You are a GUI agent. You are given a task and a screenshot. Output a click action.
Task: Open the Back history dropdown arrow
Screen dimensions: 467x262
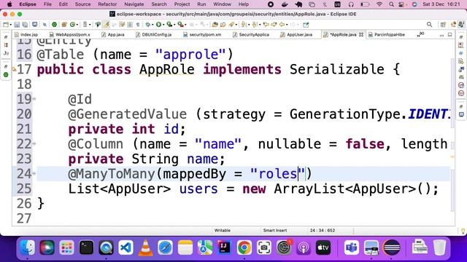pyautogui.click(x=287, y=25)
